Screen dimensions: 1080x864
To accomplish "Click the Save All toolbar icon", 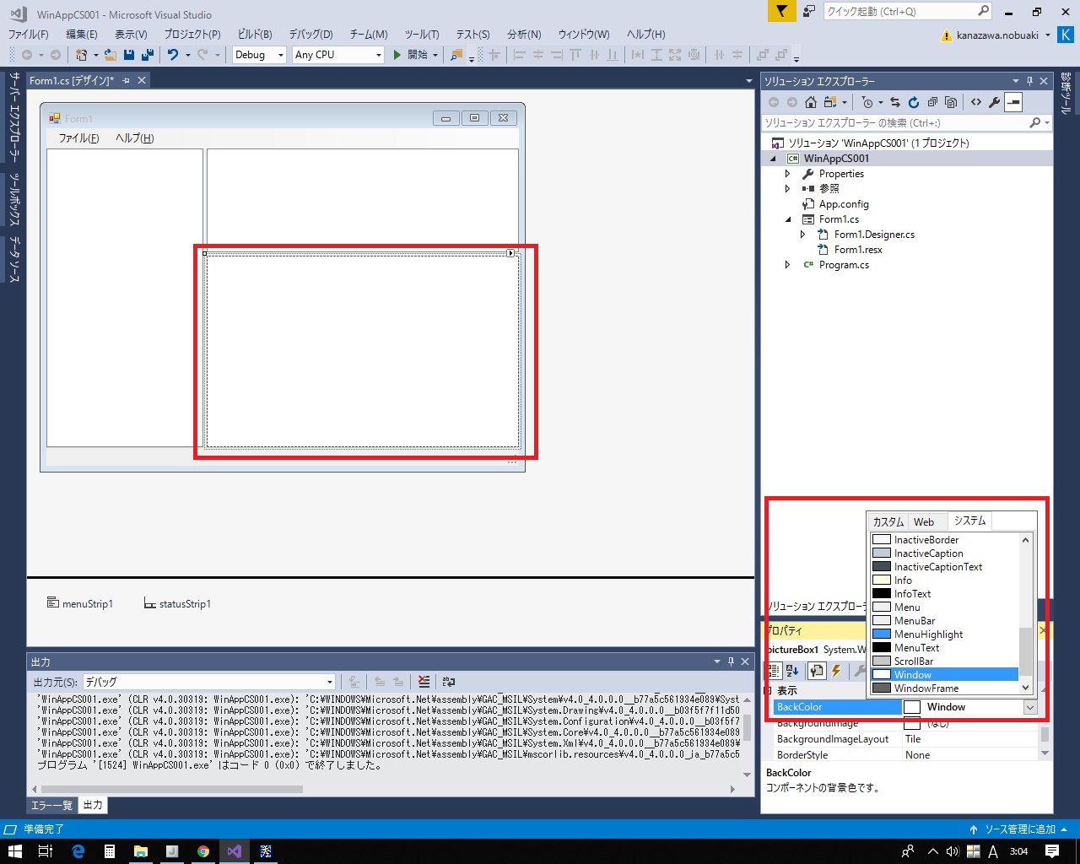I will (148, 55).
